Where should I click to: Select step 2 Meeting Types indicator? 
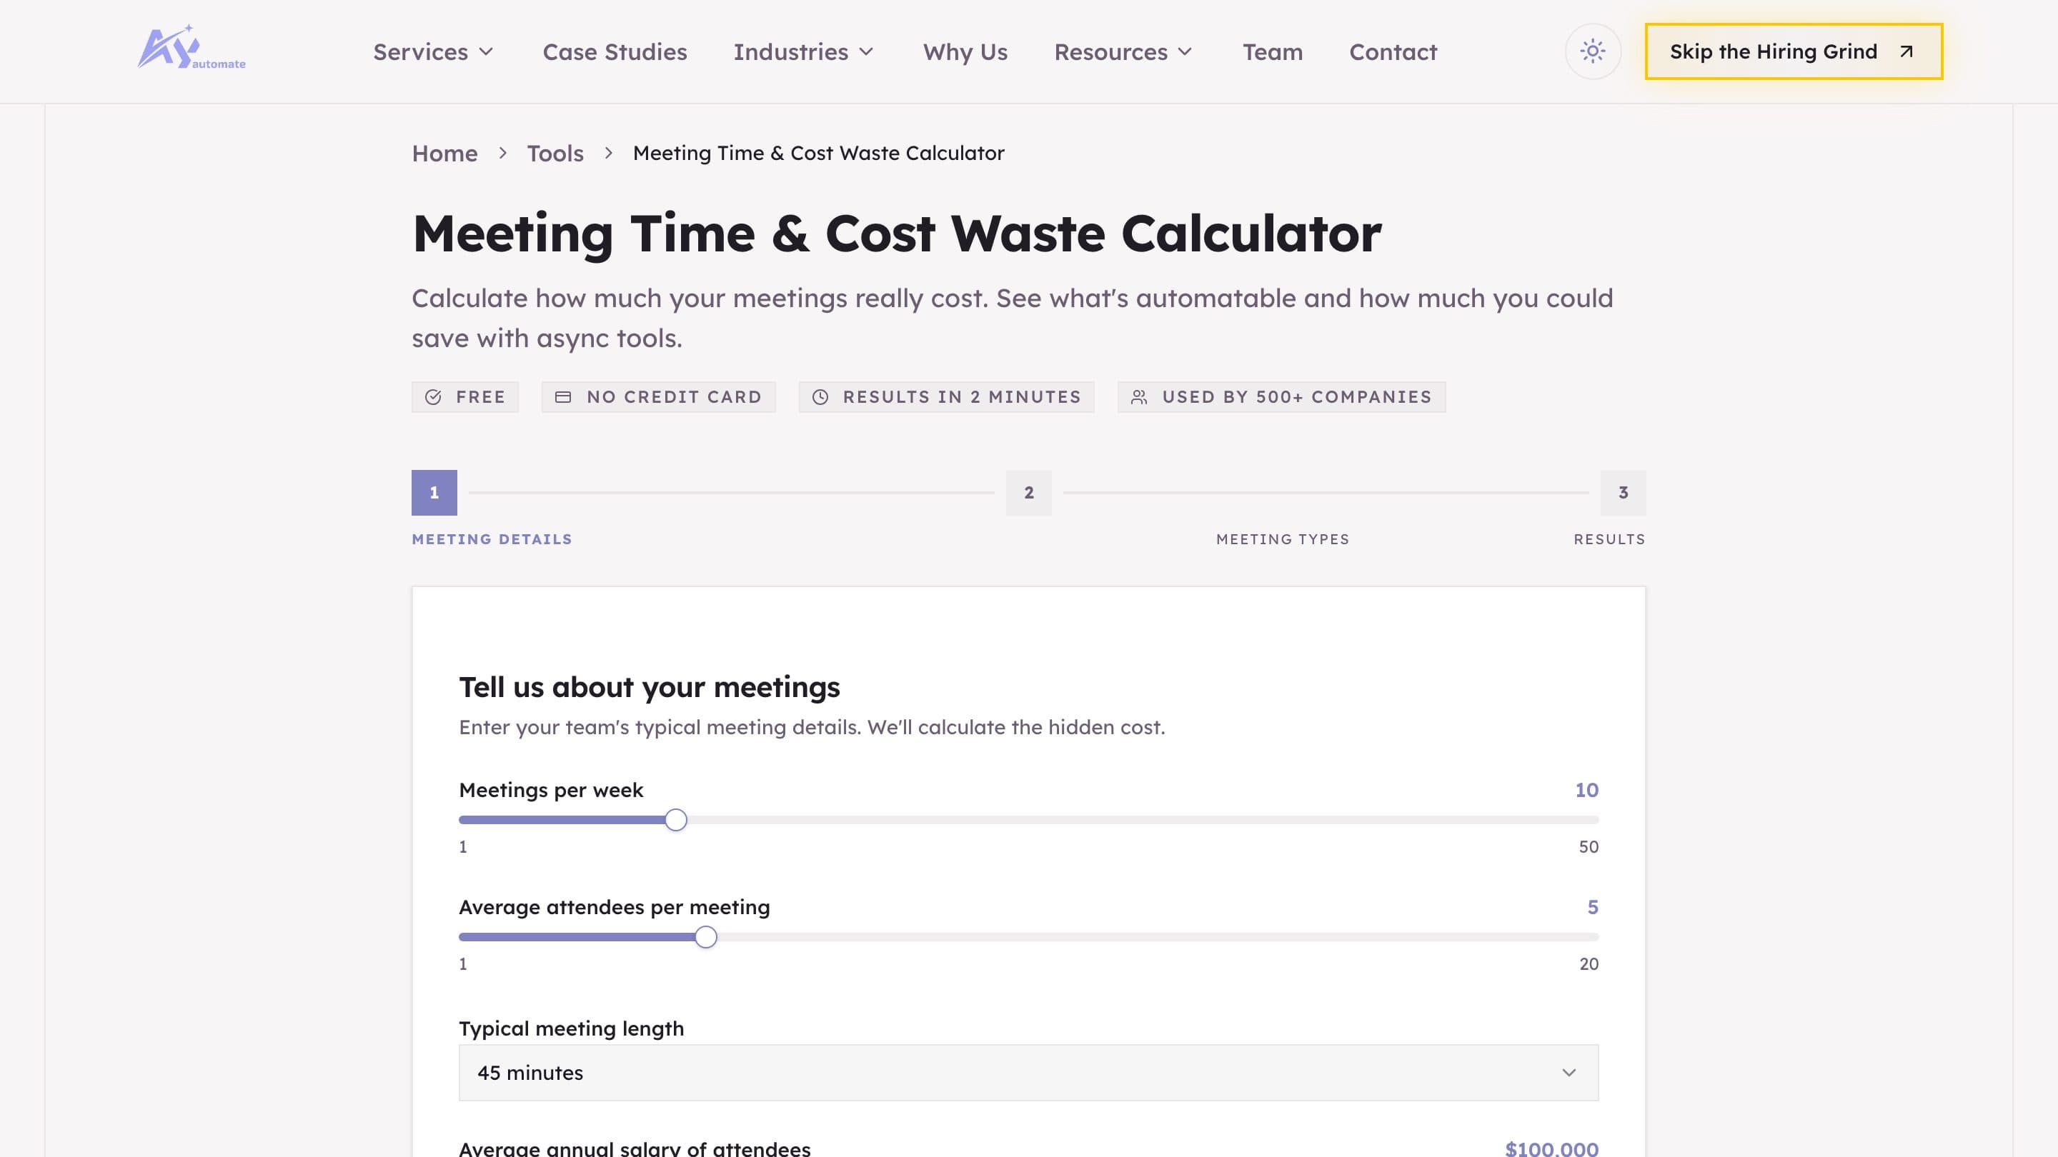tap(1028, 493)
